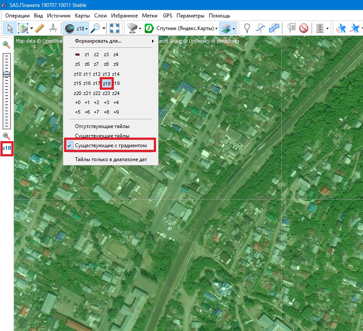
Task: Click the ruler distance measurement tool
Action: [x=40, y=29]
